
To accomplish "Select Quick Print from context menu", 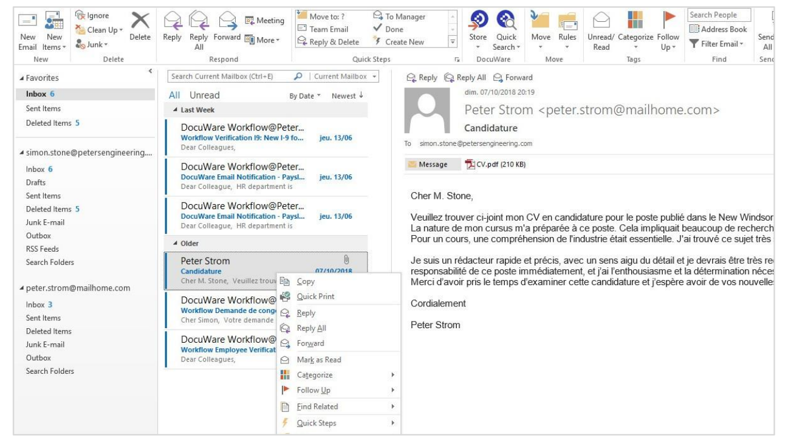I will pyautogui.click(x=315, y=297).
